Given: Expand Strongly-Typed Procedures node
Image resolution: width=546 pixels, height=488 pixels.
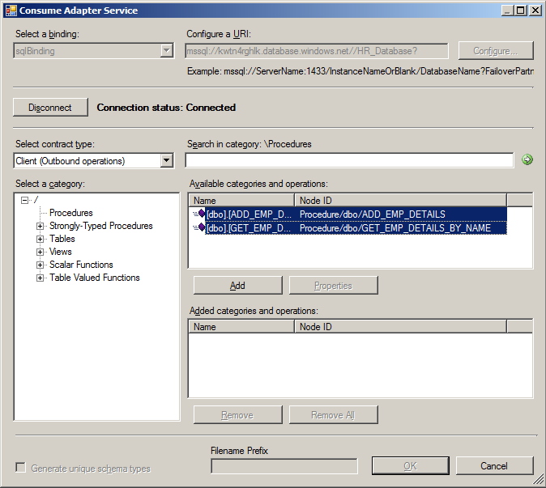Looking at the screenshot, I should (40, 226).
